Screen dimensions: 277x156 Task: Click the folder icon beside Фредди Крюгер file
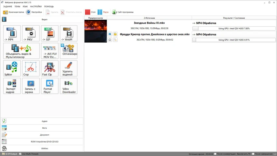coord(115,34)
